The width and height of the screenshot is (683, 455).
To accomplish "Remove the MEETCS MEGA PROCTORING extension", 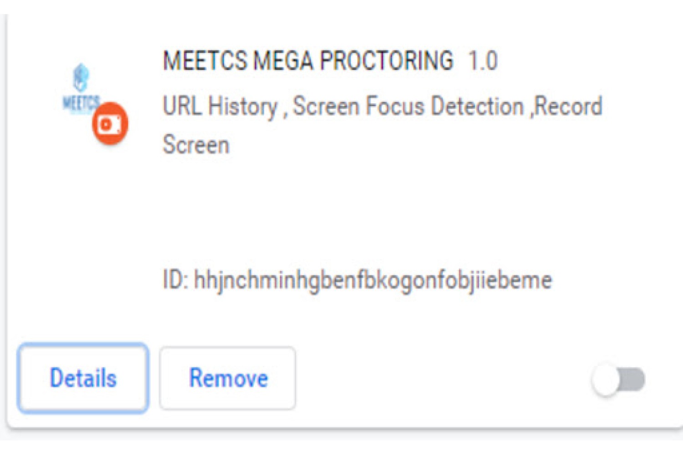I will [228, 378].
